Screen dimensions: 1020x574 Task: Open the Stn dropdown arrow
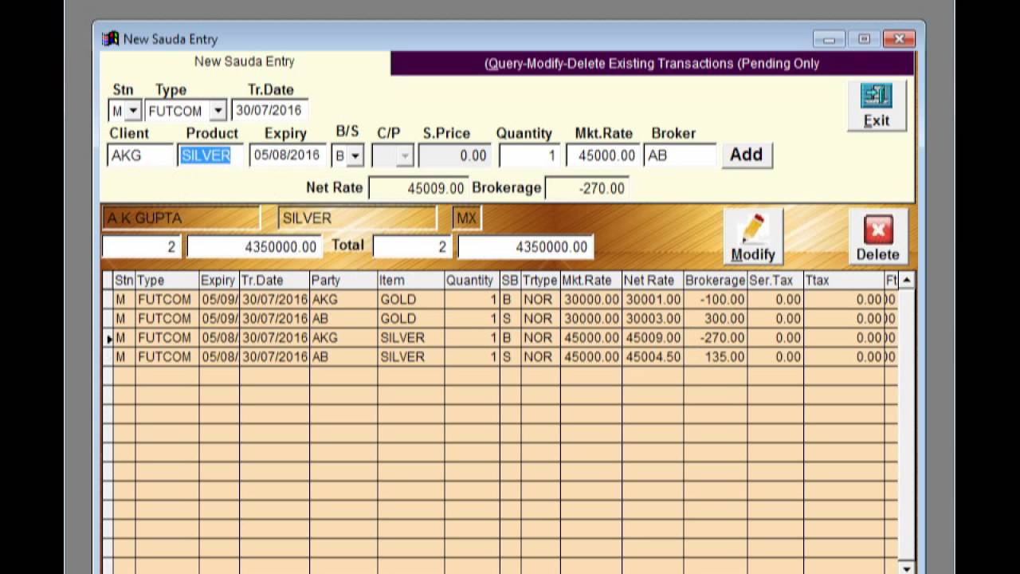133,111
